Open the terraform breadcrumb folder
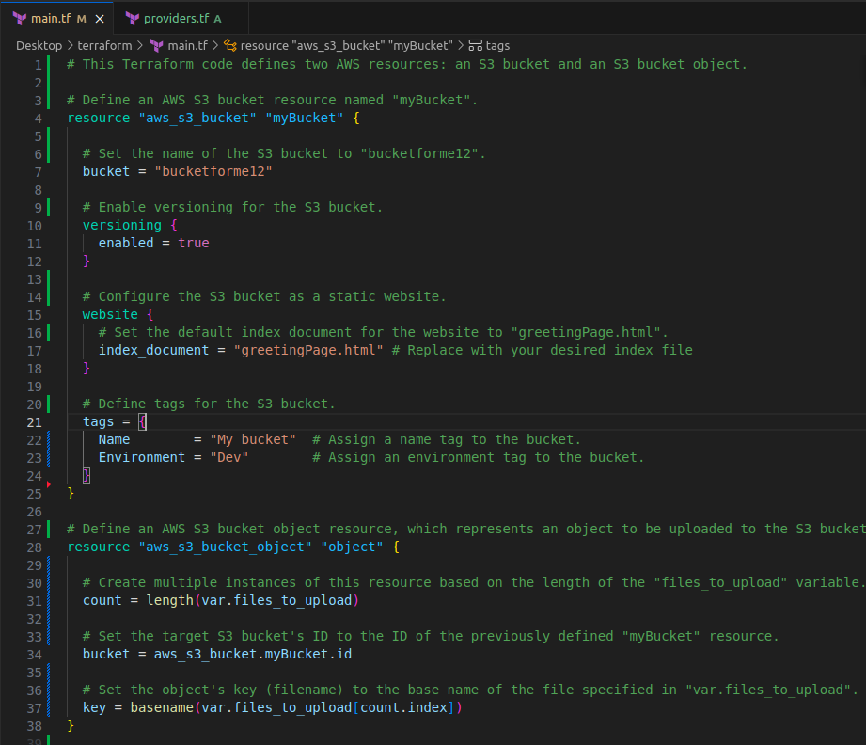 104,45
